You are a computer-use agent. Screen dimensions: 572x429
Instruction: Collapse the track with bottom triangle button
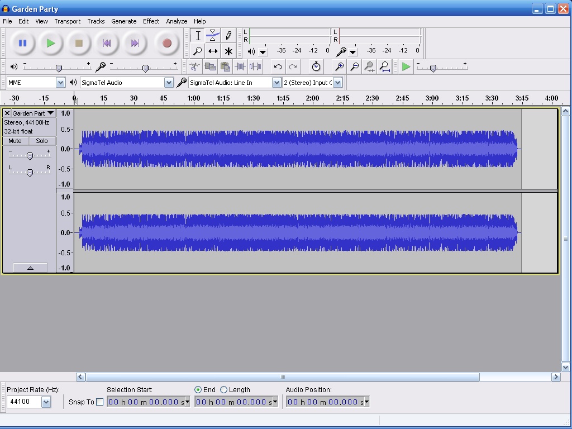(30, 268)
